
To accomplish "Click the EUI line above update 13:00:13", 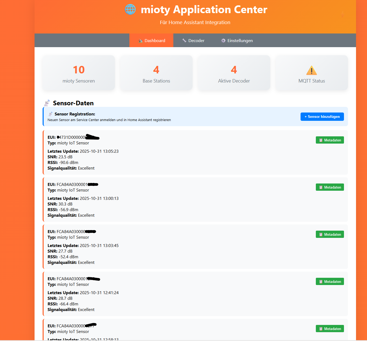I will 73,185.
